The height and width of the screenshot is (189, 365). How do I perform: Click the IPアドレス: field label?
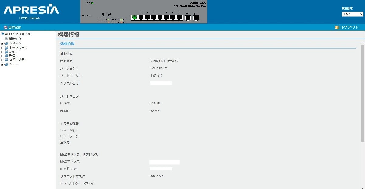[x=68, y=169]
